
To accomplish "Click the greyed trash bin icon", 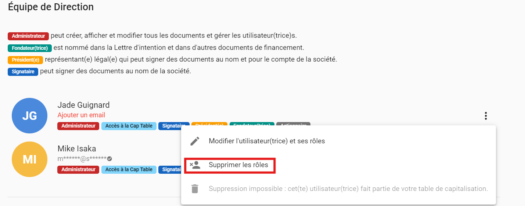I will click(x=195, y=189).
